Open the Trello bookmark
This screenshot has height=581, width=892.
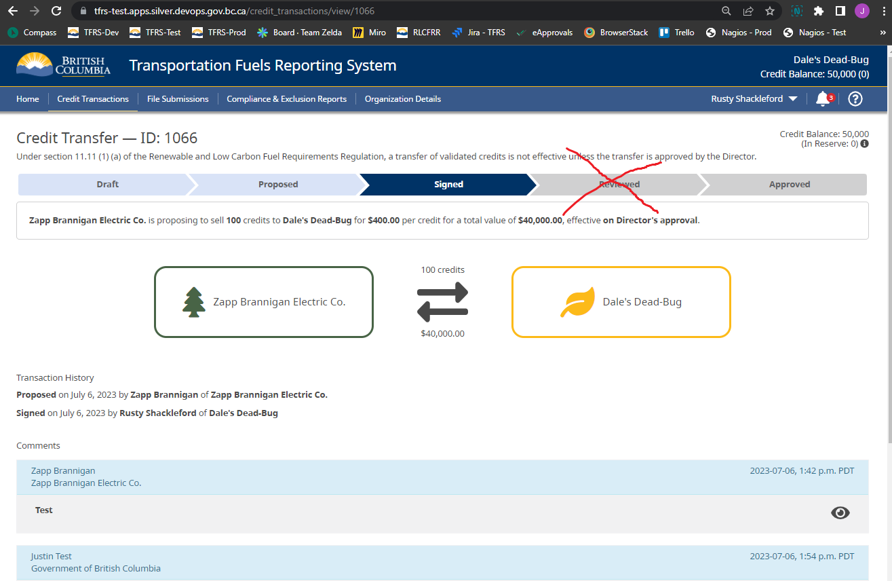(676, 33)
